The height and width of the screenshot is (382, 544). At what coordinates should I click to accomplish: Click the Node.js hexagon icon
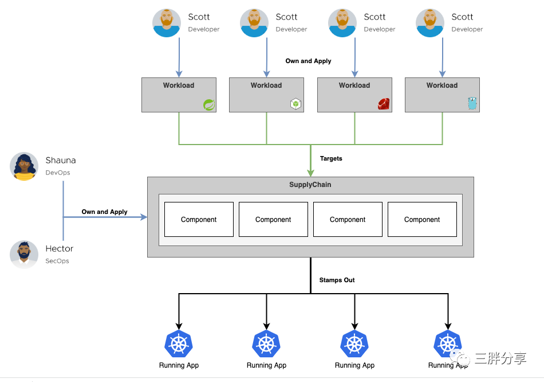295,104
